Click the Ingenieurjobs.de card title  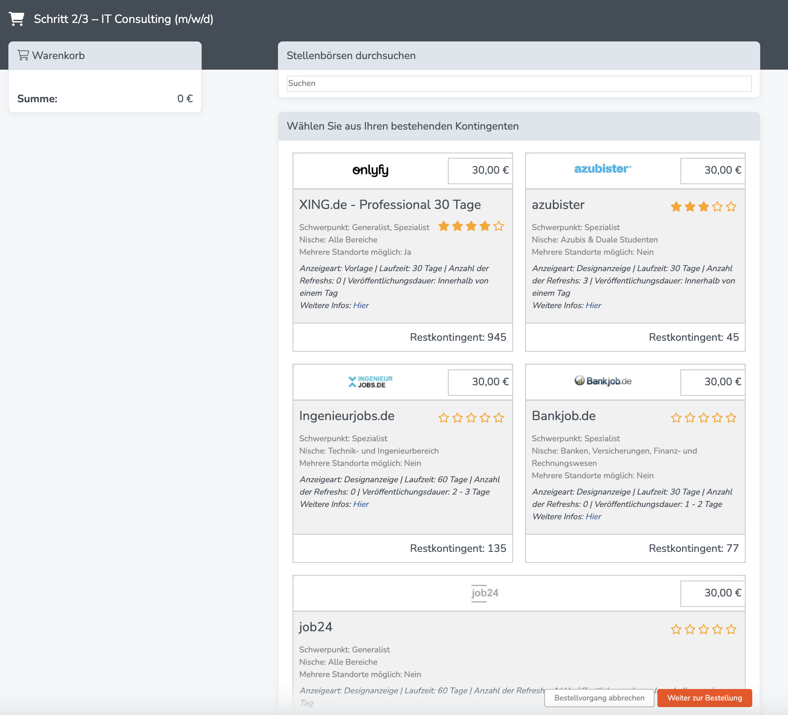click(347, 416)
